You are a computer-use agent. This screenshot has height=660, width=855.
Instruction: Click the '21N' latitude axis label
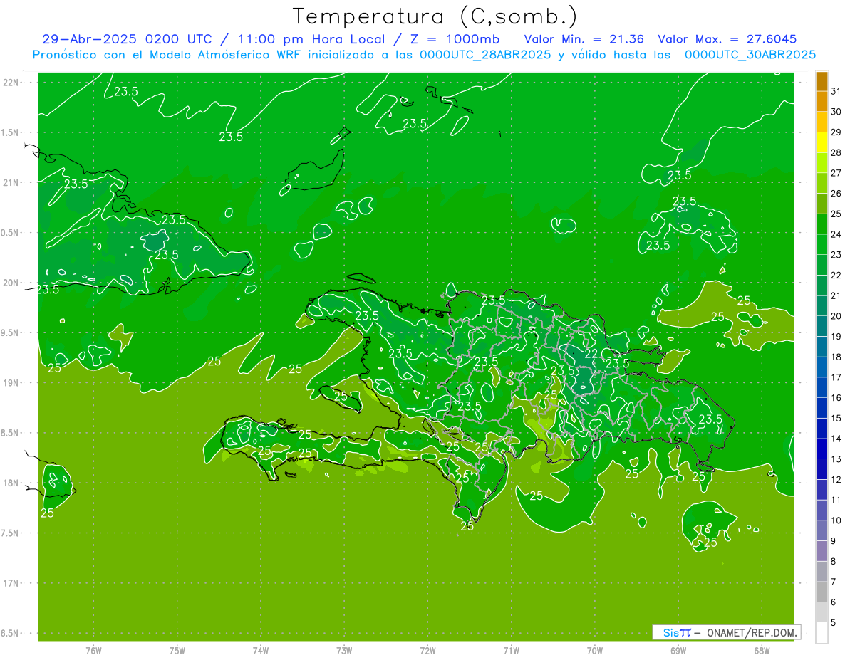(x=12, y=182)
